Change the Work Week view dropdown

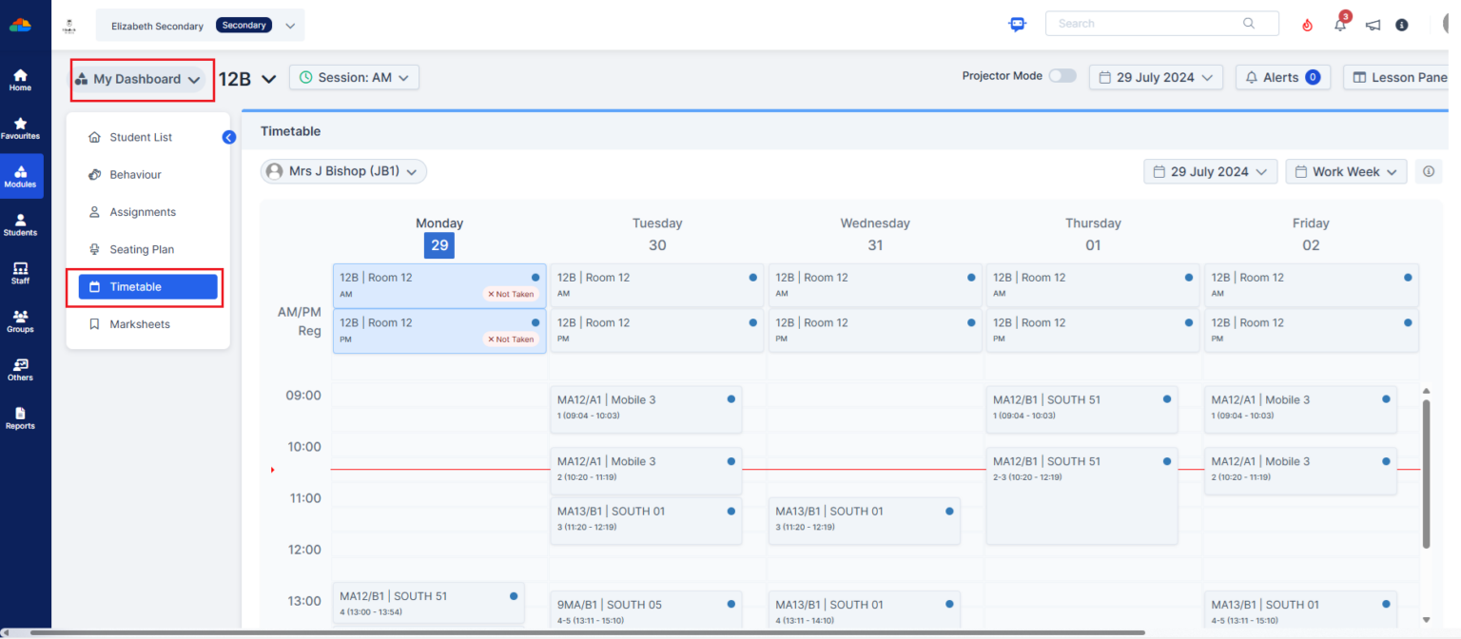[1346, 171]
